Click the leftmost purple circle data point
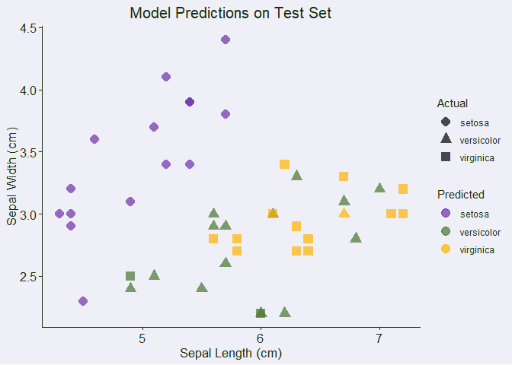 tap(59, 214)
